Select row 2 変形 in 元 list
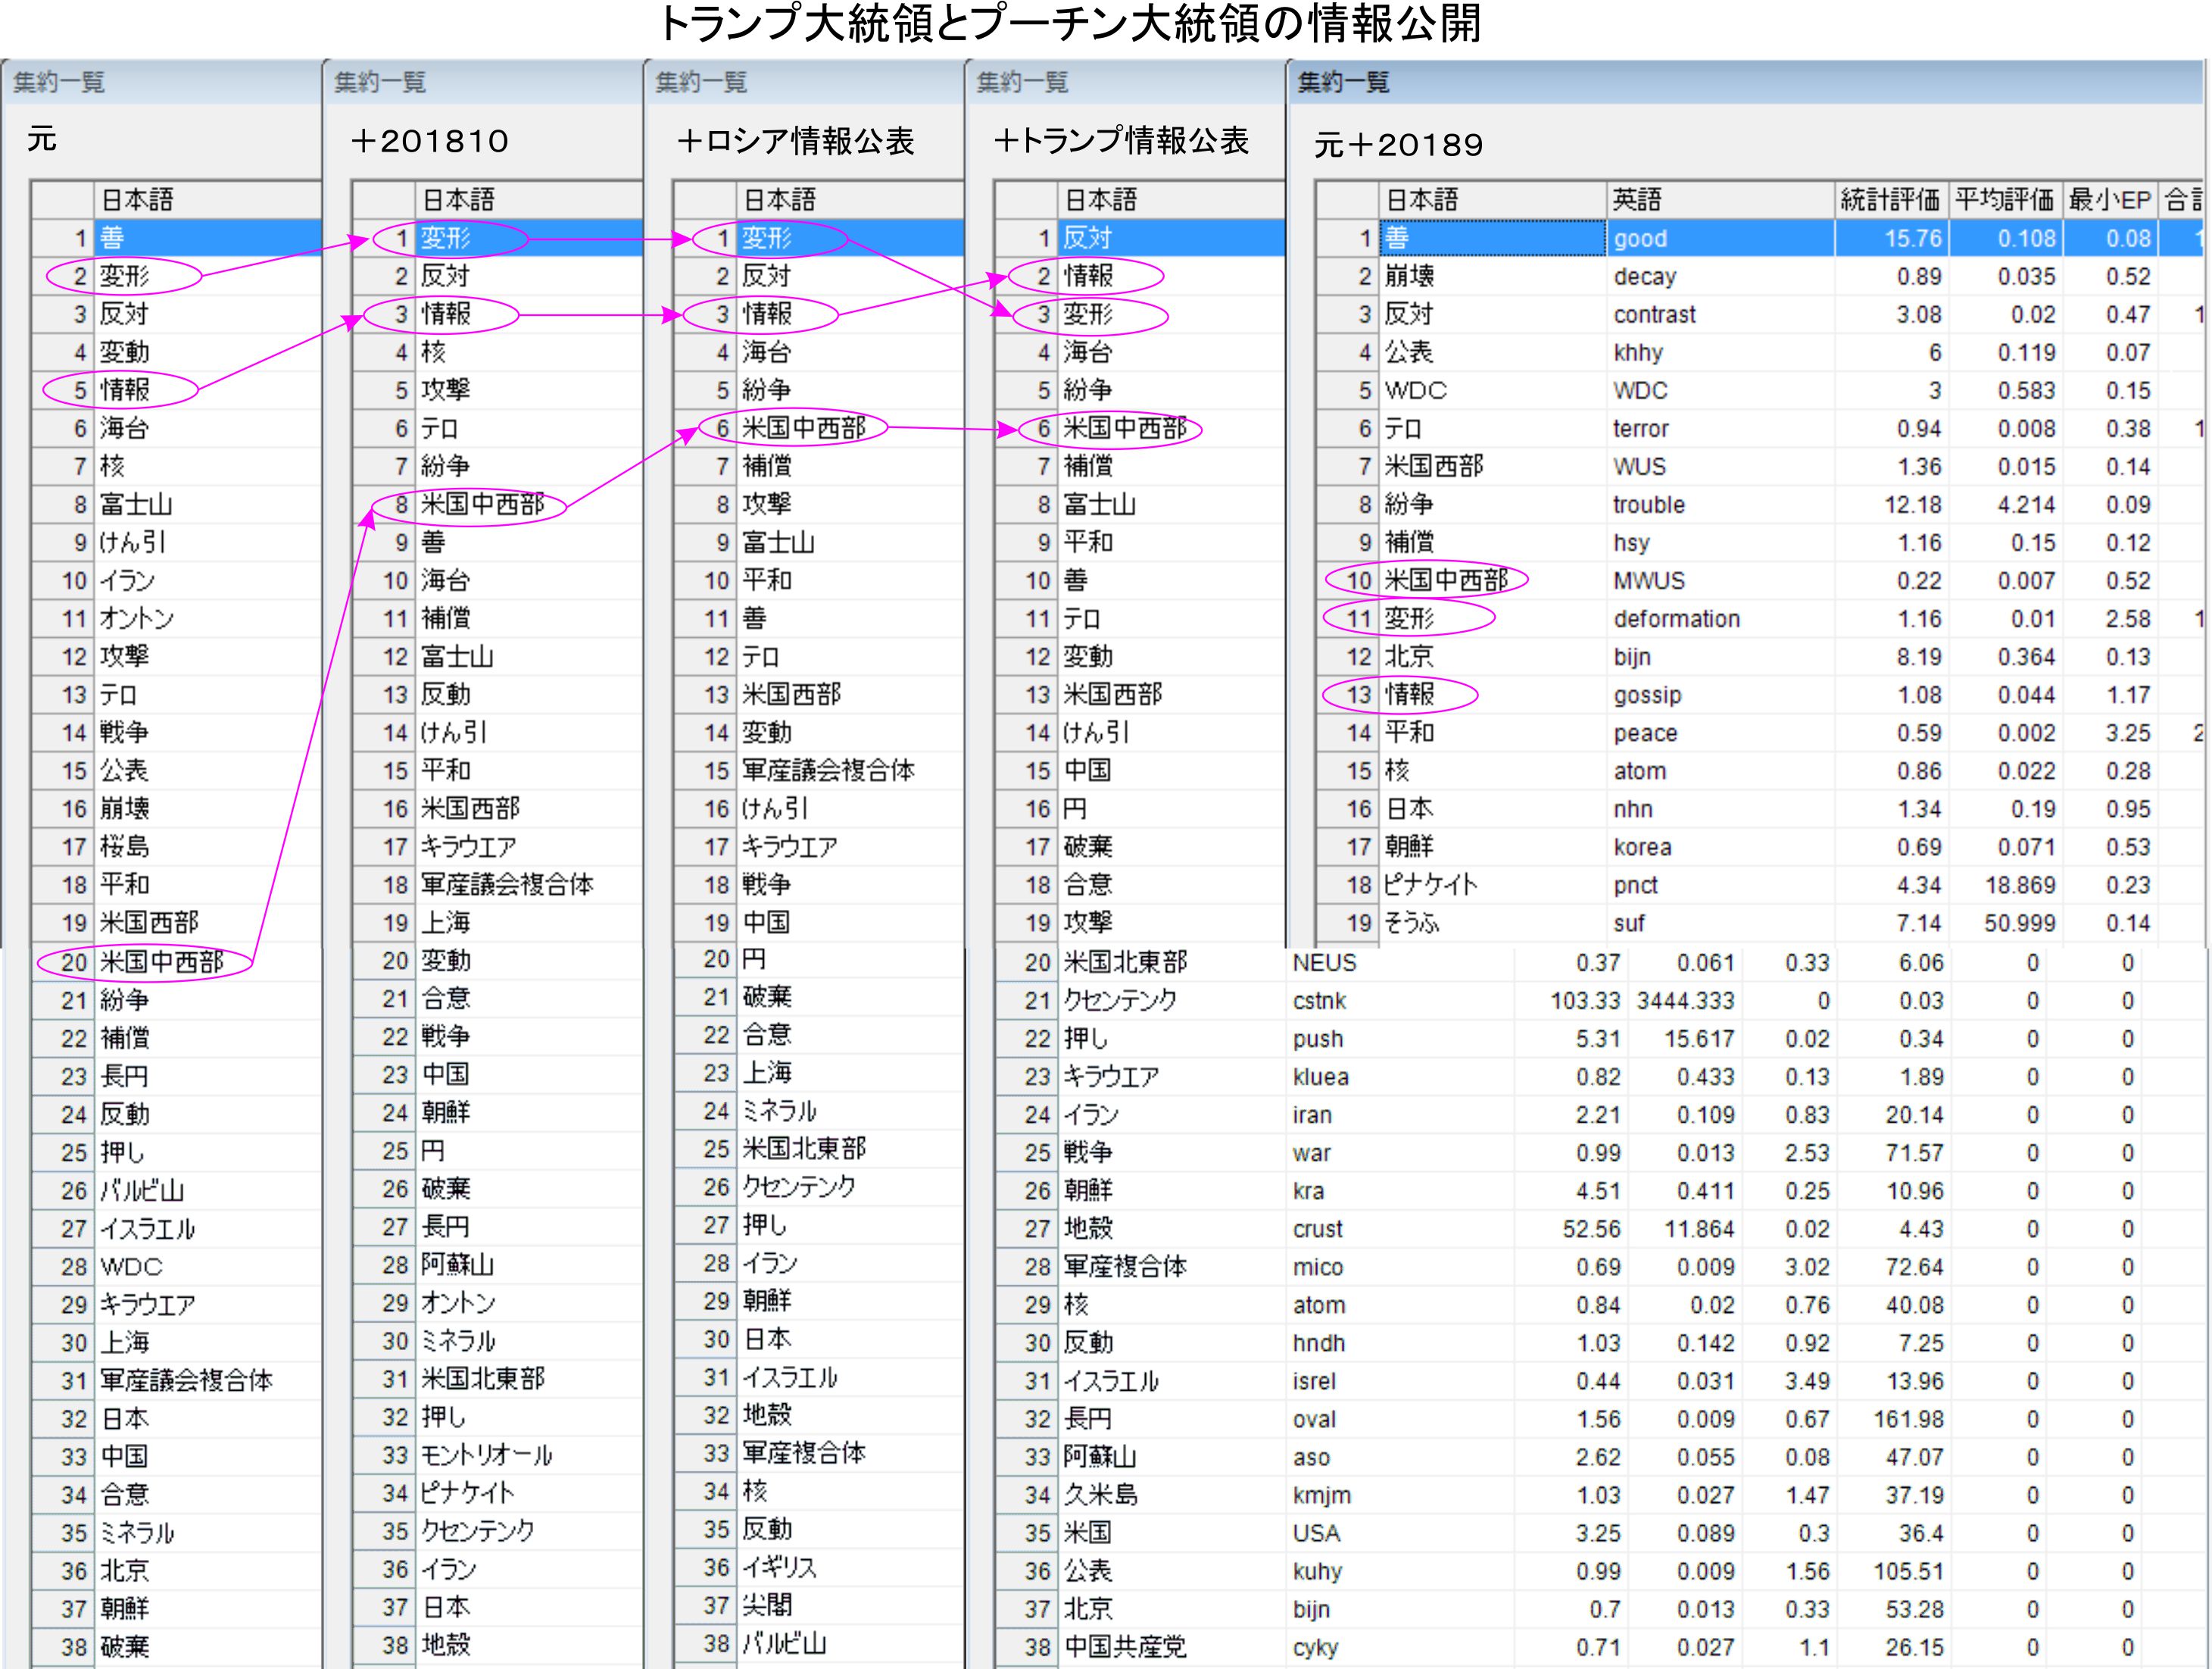The width and height of the screenshot is (2212, 1669). 124,277
